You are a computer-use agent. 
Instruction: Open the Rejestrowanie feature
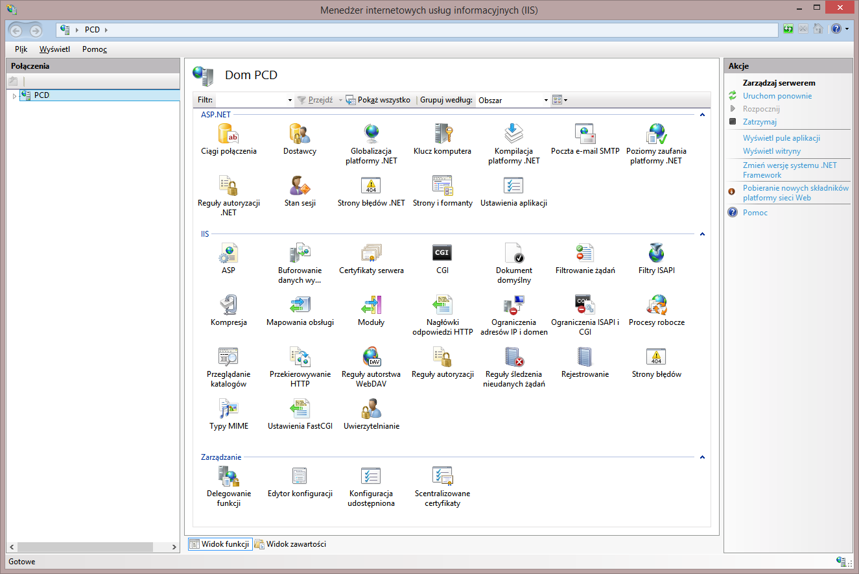pyautogui.click(x=585, y=363)
